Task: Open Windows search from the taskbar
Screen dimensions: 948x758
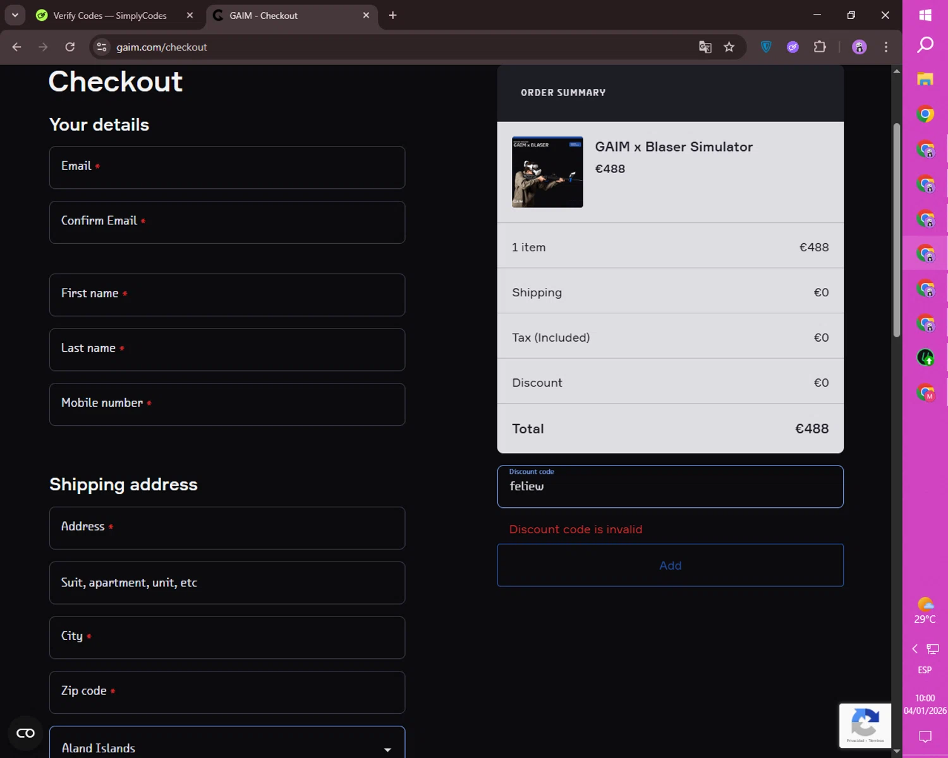Action: pyautogui.click(x=925, y=45)
